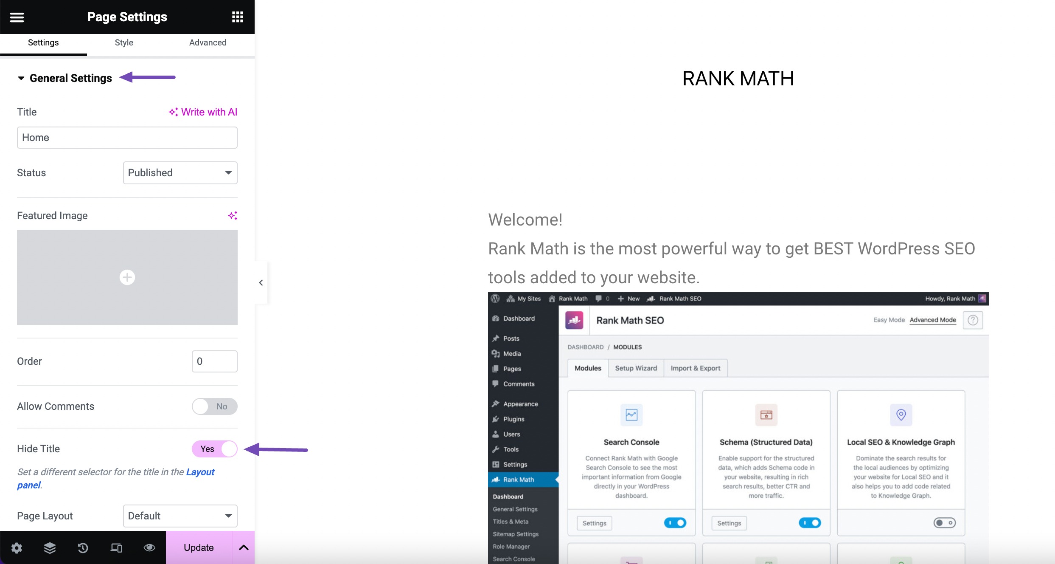Open the Navigator layers icon

click(50, 548)
